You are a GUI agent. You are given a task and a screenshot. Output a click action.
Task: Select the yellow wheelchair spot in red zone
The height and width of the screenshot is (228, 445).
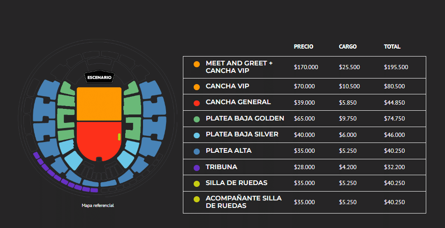(119, 136)
